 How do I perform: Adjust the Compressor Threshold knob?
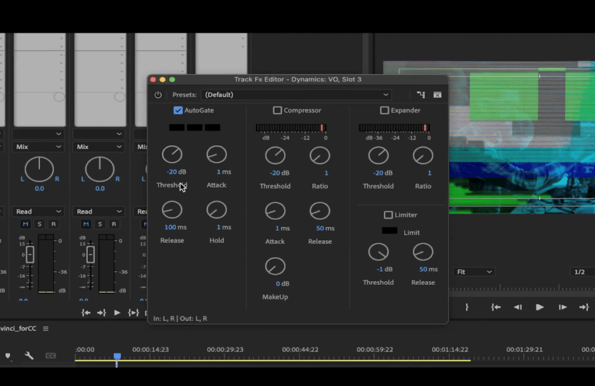[x=275, y=154]
